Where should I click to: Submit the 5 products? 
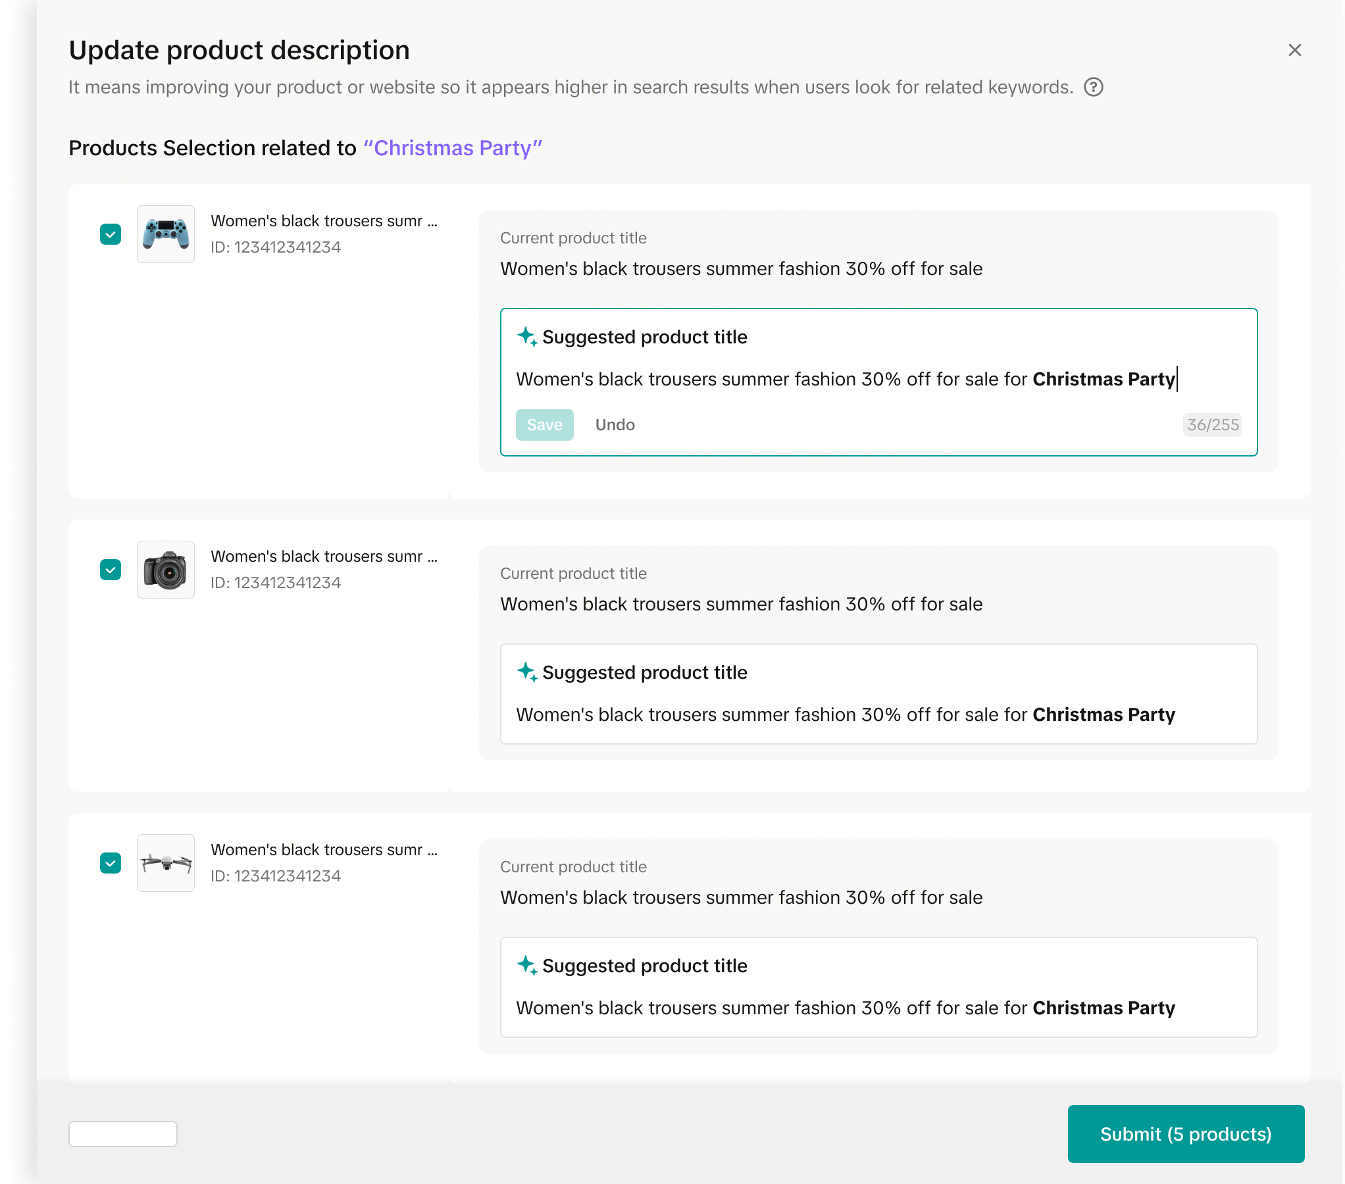point(1185,1134)
